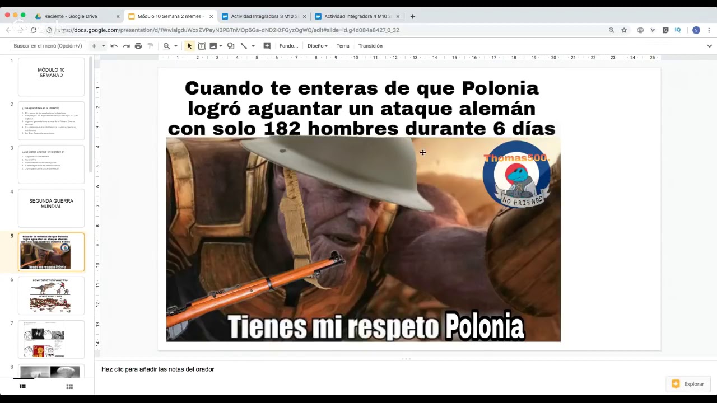Click the IQ extension icon
The height and width of the screenshot is (403, 717).
click(678, 30)
